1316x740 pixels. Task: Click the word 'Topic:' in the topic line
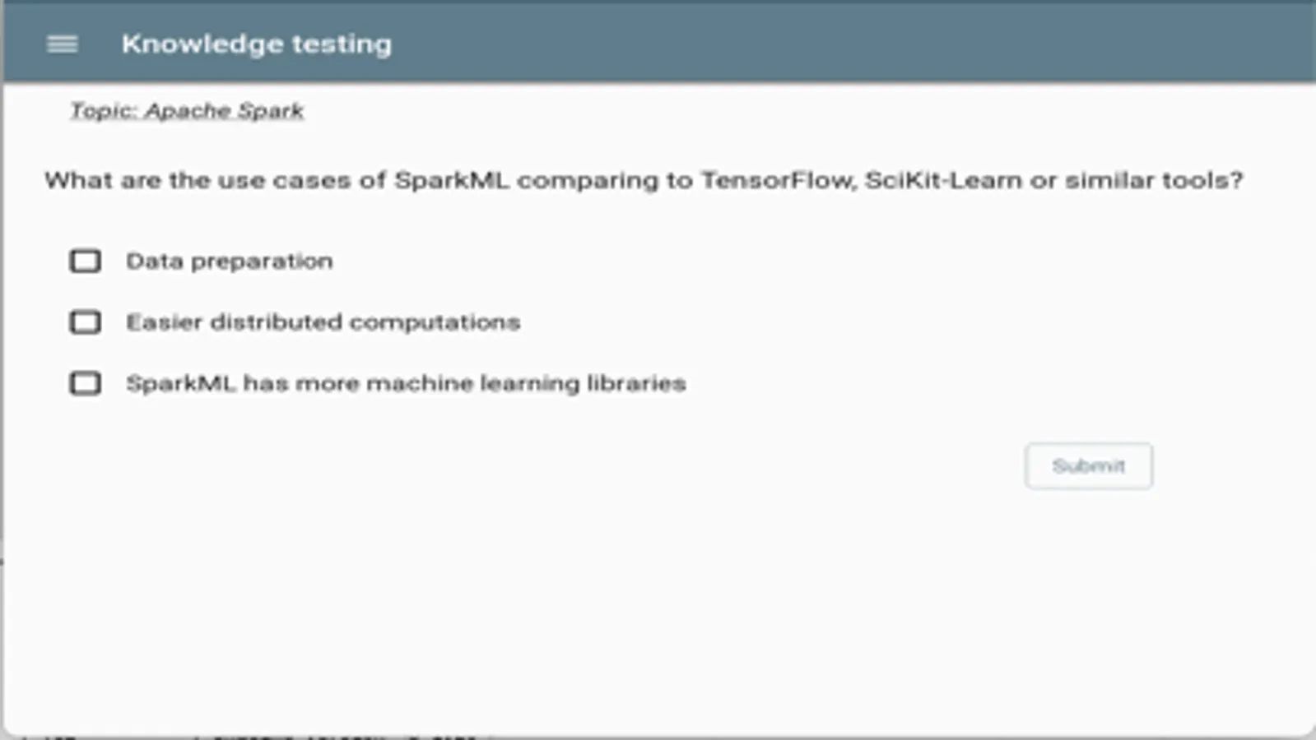pos(104,111)
